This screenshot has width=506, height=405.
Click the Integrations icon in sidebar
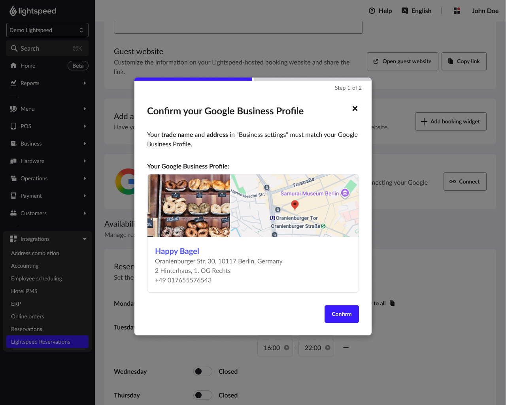13,239
